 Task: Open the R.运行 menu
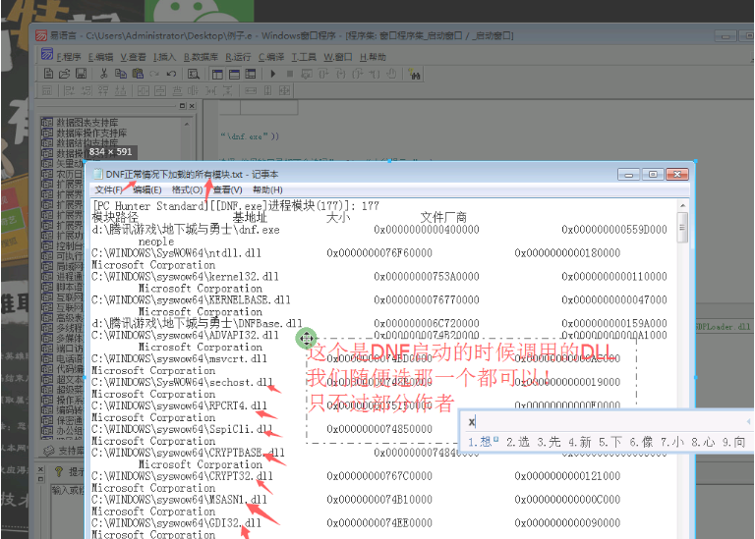(x=238, y=57)
